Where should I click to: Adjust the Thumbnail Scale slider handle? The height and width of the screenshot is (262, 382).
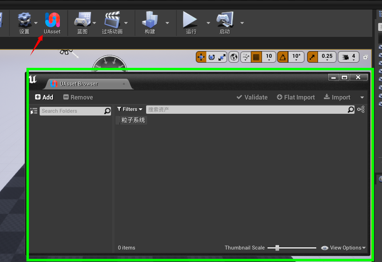[x=277, y=248]
